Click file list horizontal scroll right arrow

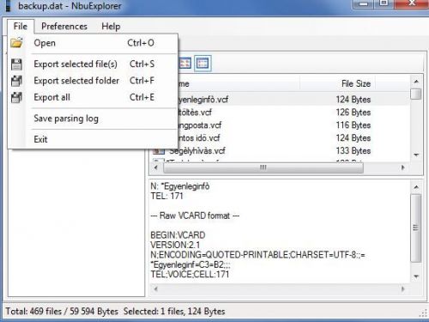(x=403, y=167)
